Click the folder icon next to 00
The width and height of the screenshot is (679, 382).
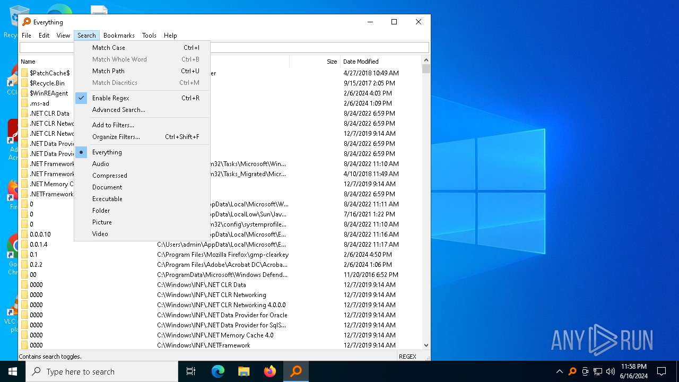coord(24,274)
